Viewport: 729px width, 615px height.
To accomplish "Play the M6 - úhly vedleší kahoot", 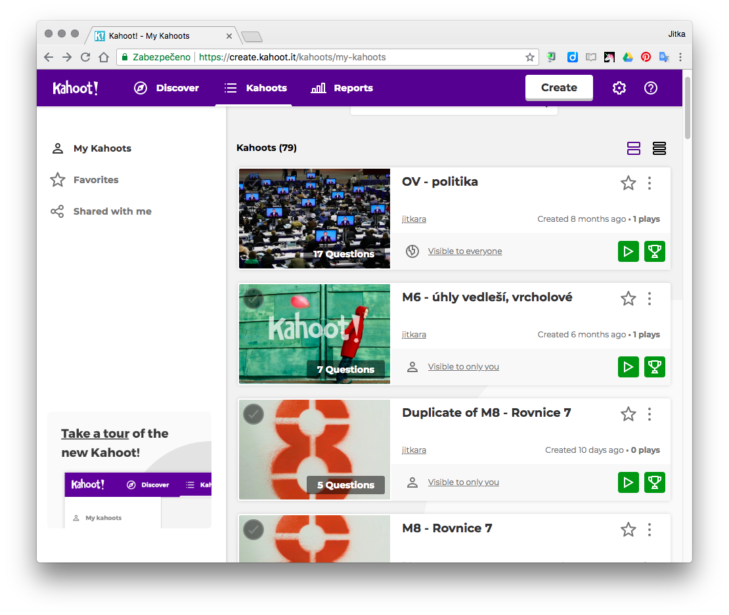I will 628,367.
